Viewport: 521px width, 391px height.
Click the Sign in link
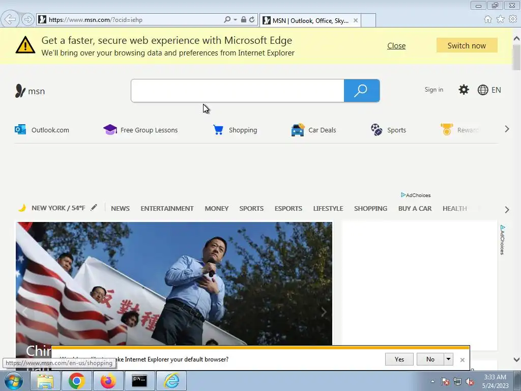coord(433,90)
